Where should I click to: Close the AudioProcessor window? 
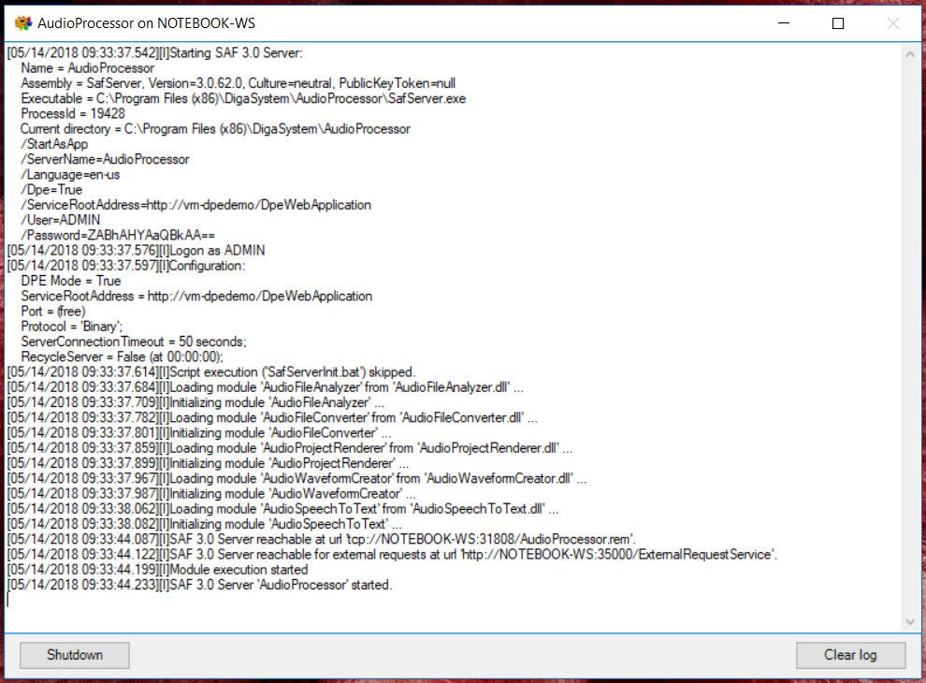tap(892, 23)
